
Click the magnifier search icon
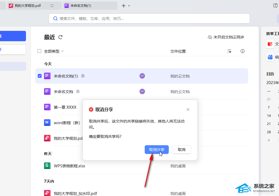click(55, 19)
